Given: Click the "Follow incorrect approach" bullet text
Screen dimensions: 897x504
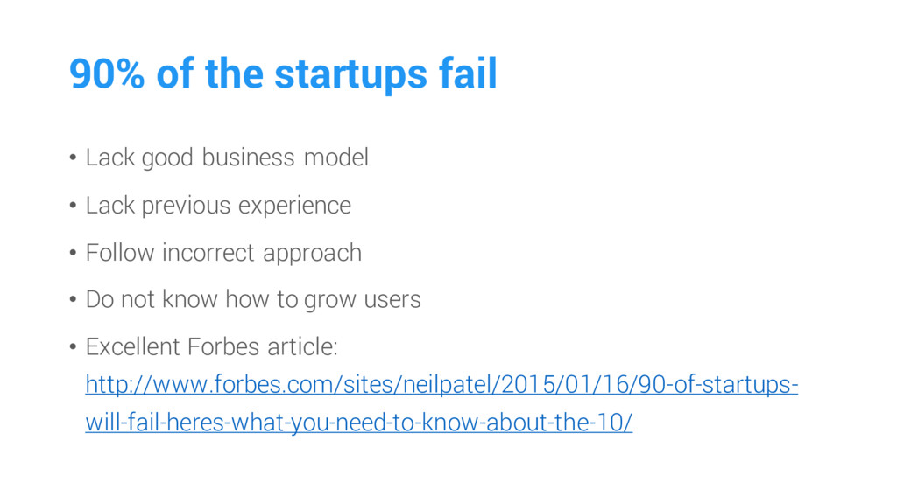Looking at the screenshot, I should pos(223,253).
